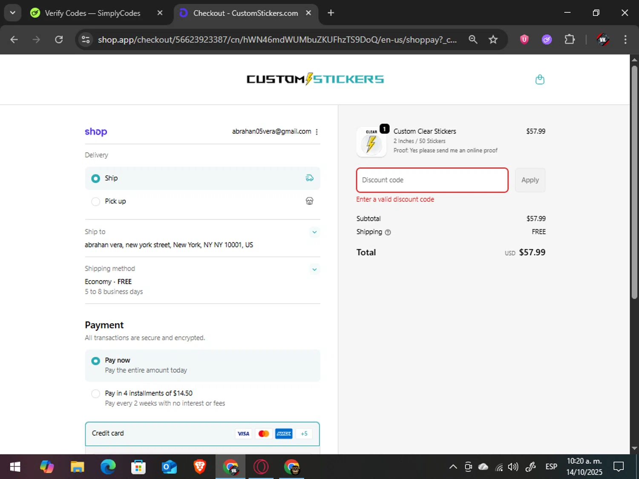Open Microsoft Store from the taskbar
Viewport: 639px width, 479px height.
tap(138, 467)
